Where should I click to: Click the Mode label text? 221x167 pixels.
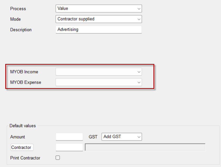coord(16,19)
